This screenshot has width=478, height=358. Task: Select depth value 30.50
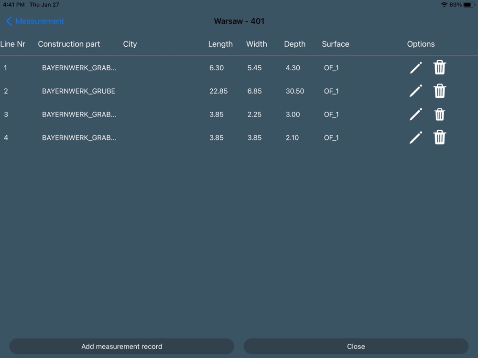pyautogui.click(x=295, y=91)
